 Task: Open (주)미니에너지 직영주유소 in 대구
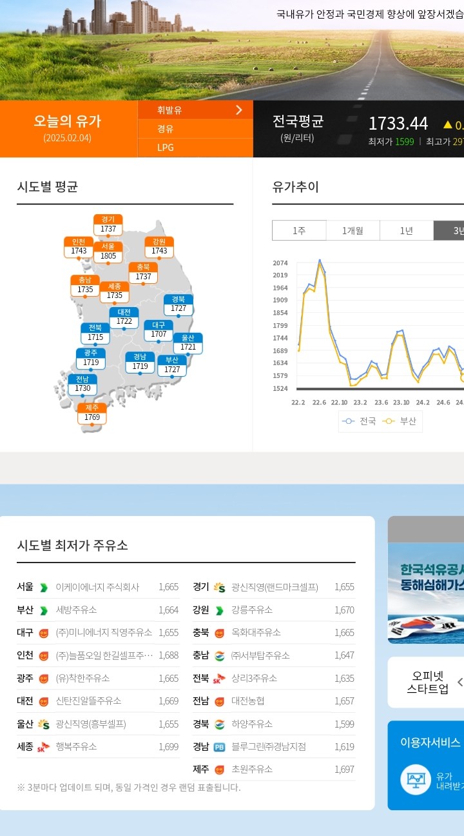pyautogui.click(x=104, y=632)
